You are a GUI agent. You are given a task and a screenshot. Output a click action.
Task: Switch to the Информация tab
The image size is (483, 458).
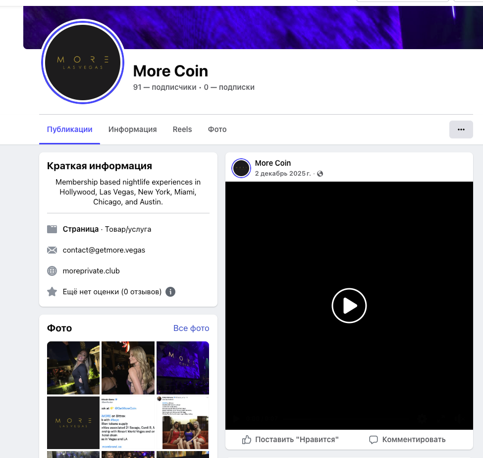tap(132, 129)
